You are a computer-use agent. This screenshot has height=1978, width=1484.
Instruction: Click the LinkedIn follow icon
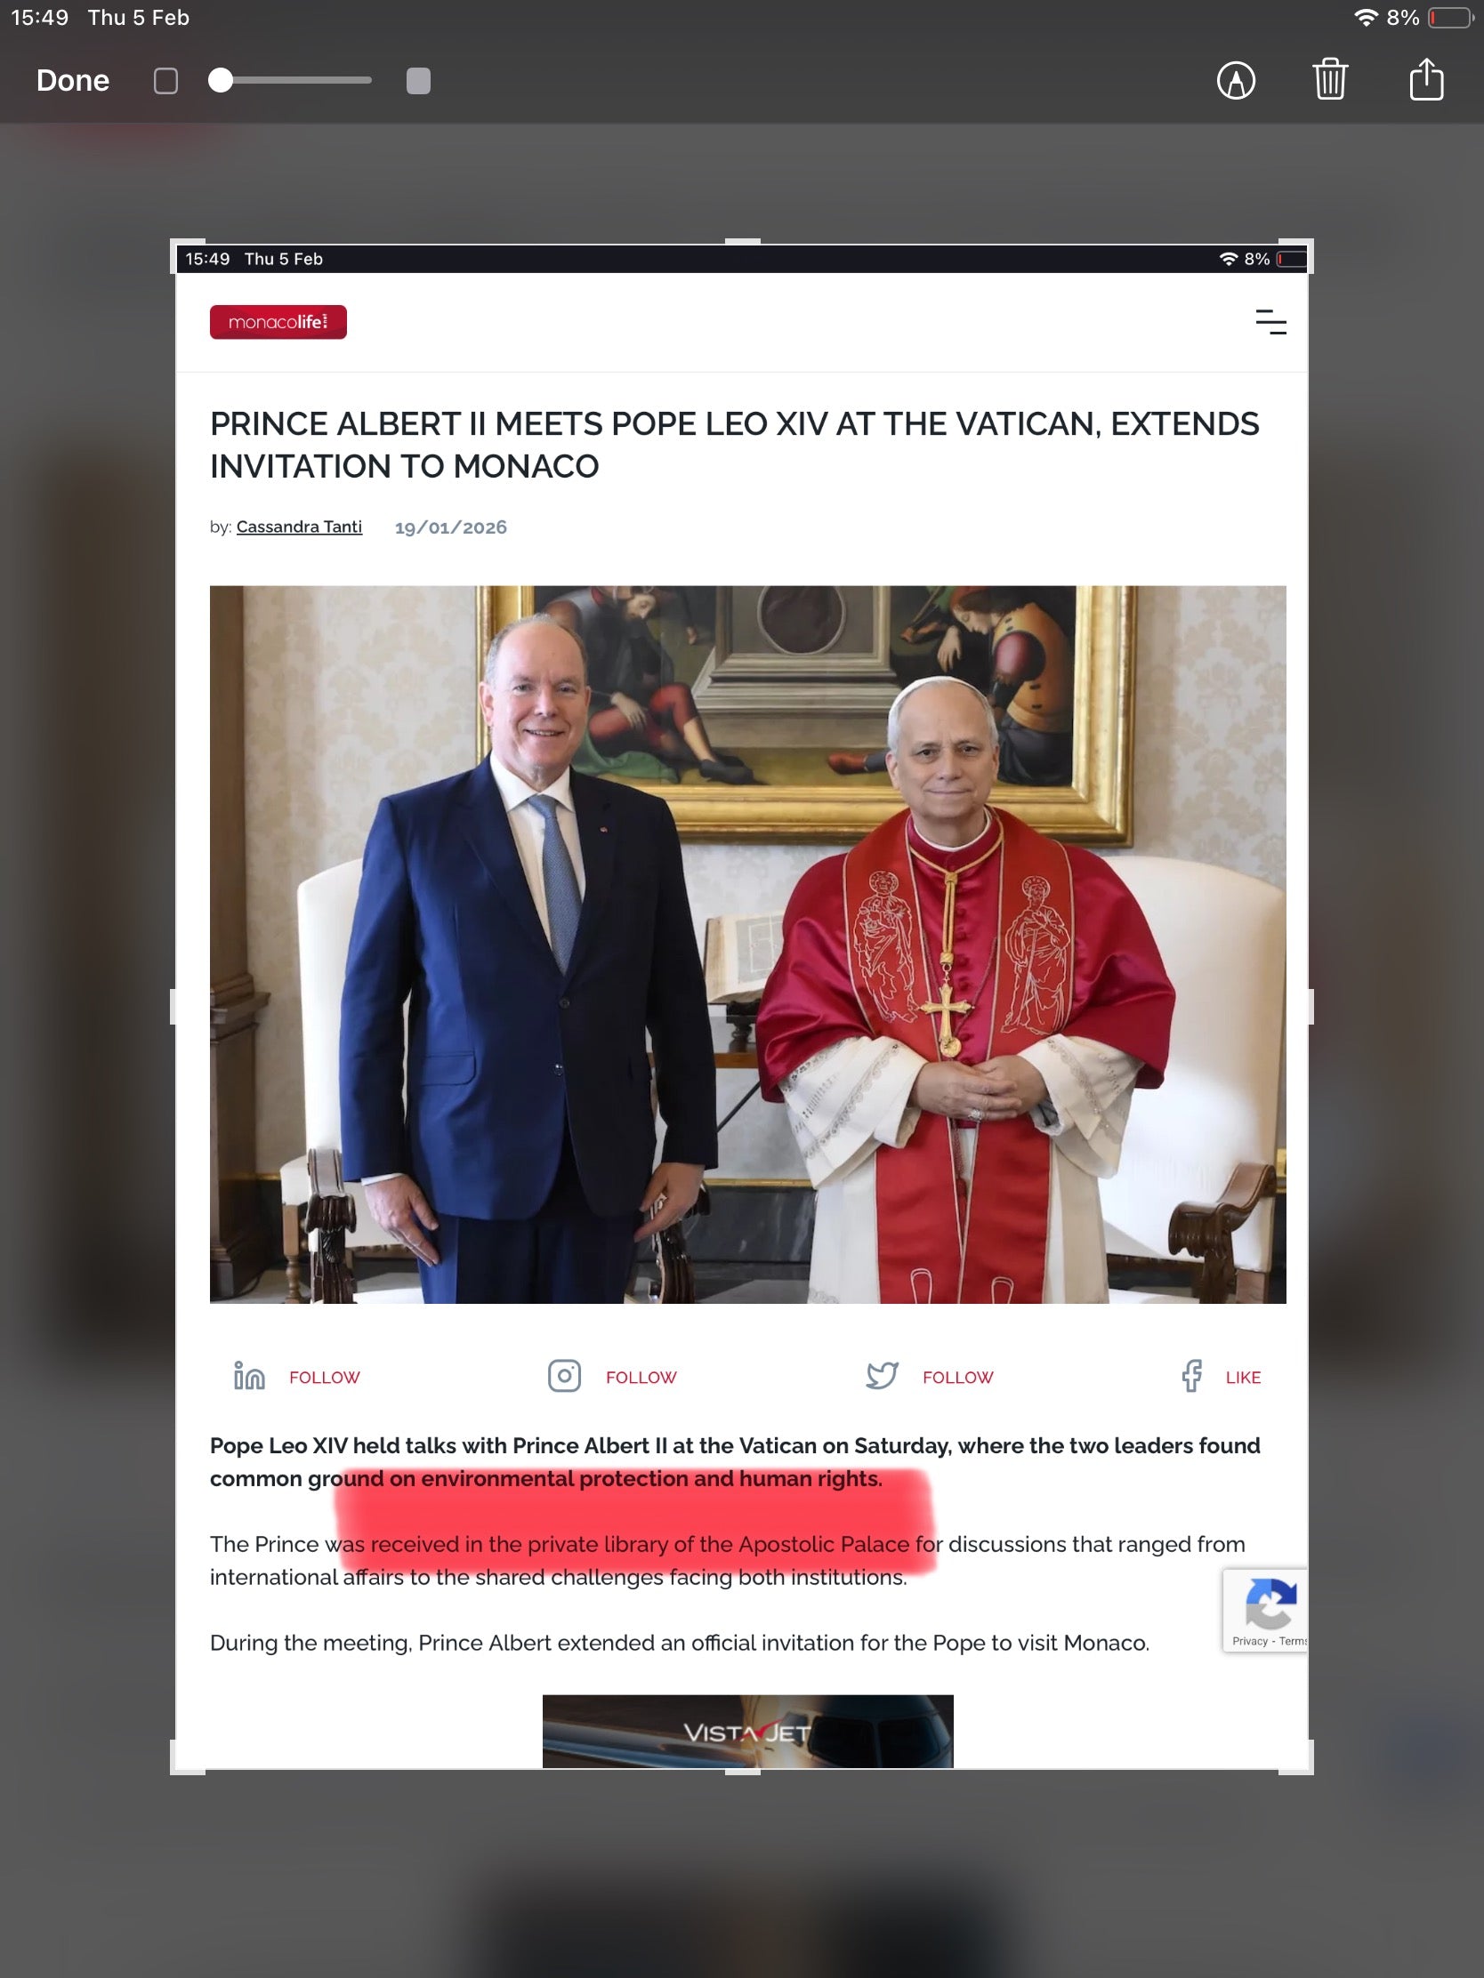249,1375
